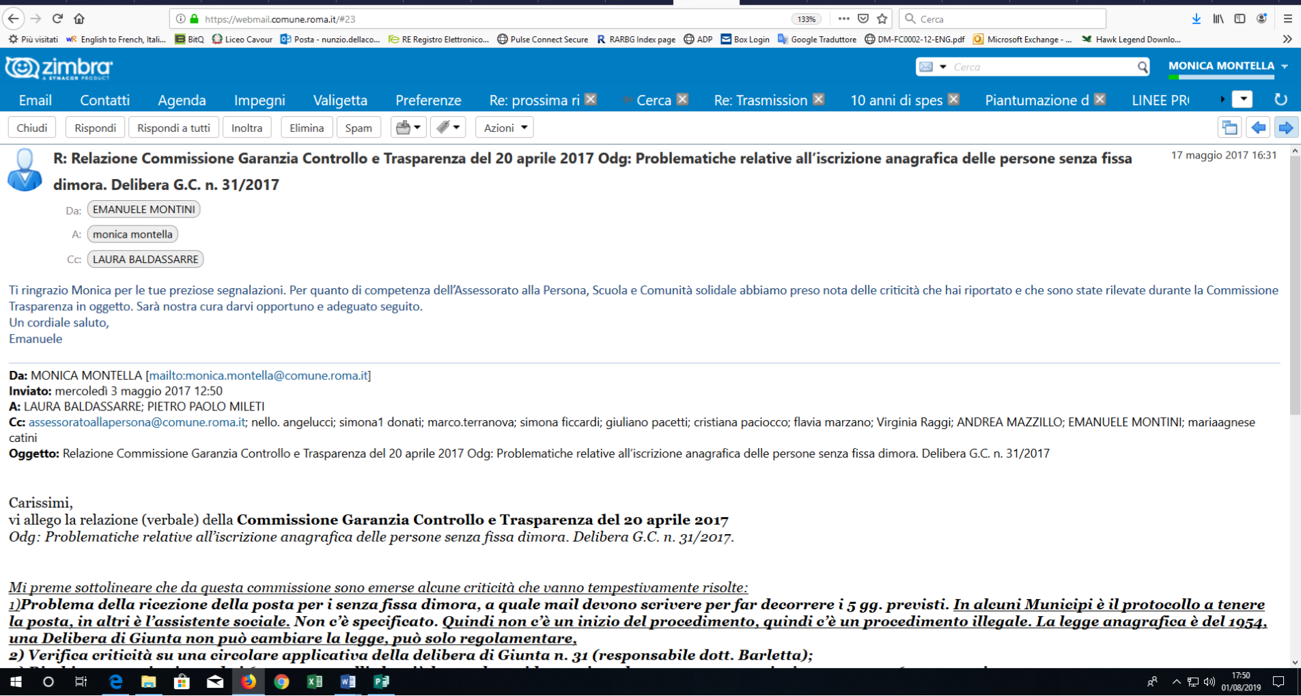Reload the page in Firefox

[x=57, y=18]
